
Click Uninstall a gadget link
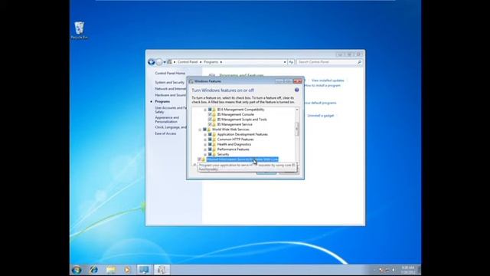click(x=320, y=116)
